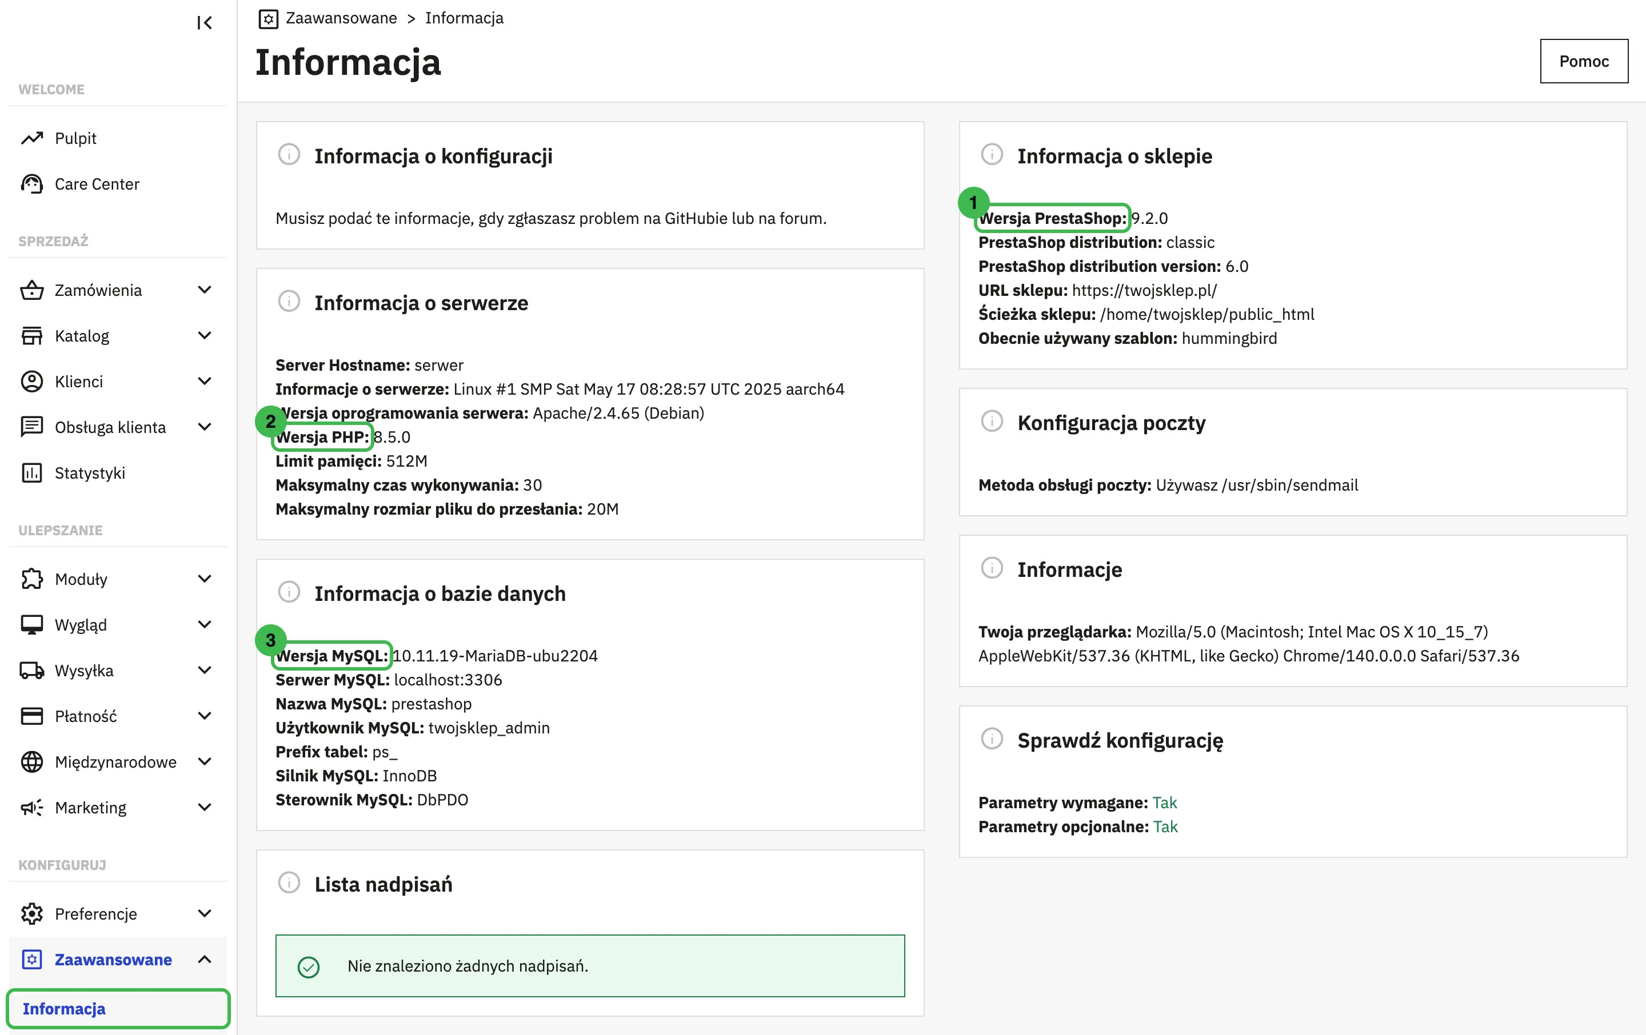The width and height of the screenshot is (1646, 1035).
Task: Collapse the Zaawansowane menu chevron
Action: click(x=205, y=959)
